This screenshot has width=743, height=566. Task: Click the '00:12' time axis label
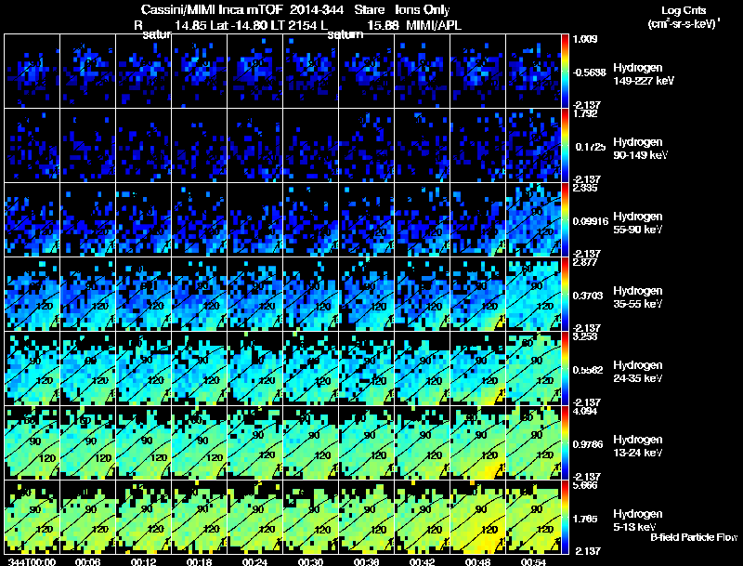(144, 561)
